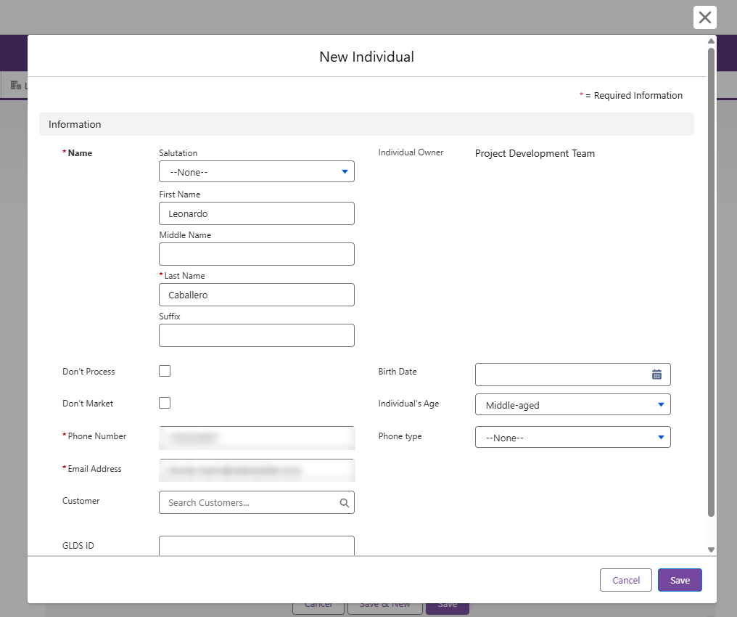Click the First Name field
The image size is (737, 617).
point(257,213)
